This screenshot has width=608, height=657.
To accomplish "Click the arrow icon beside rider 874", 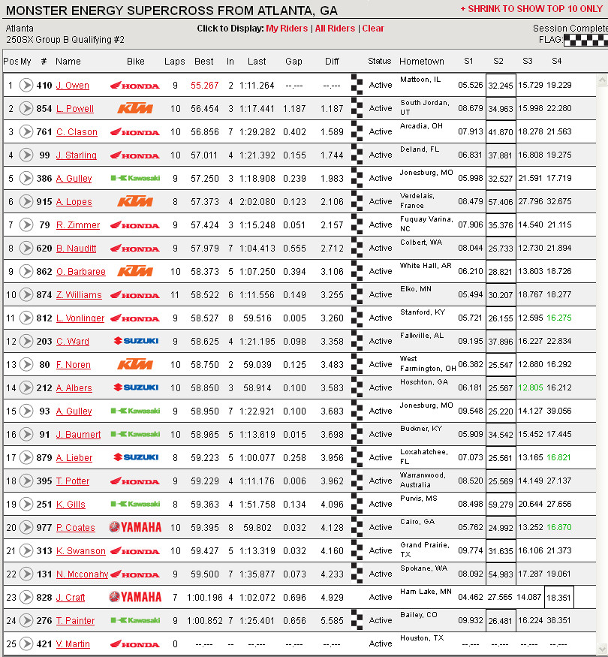I will 26,294.
